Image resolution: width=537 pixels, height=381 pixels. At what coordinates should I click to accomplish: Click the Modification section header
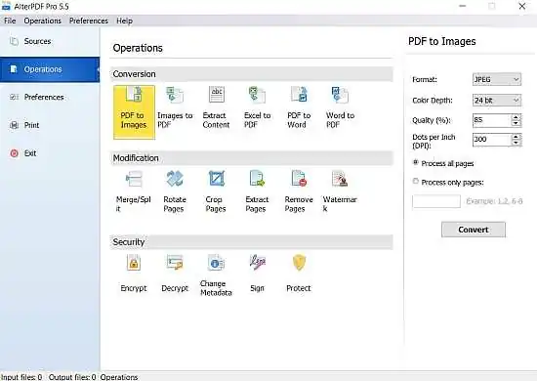(252, 158)
